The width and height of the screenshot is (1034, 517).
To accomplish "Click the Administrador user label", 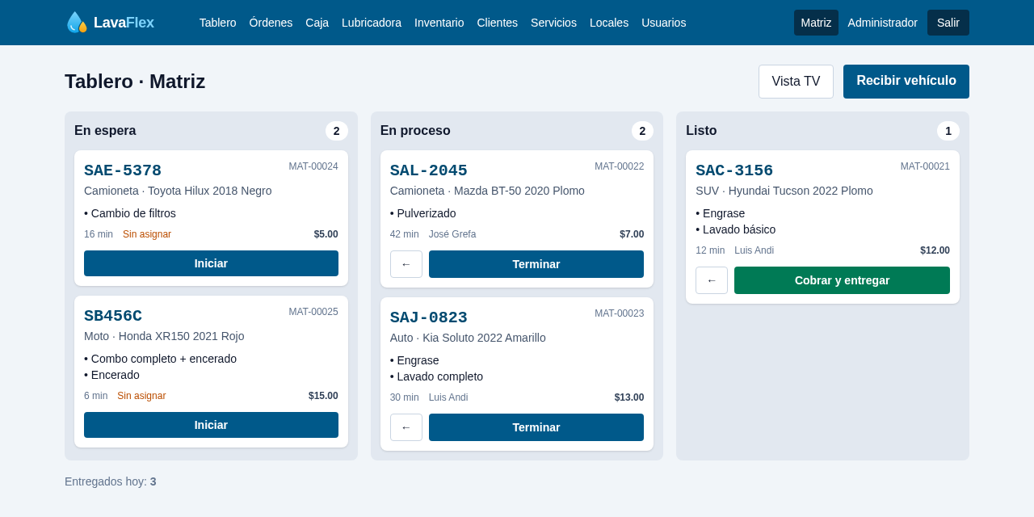I will [x=883, y=23].
